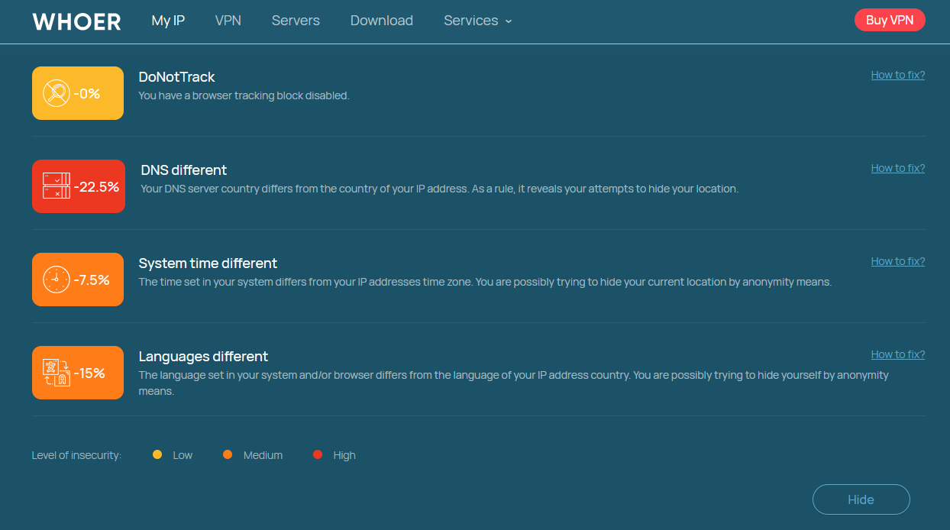This screenshot has width=950, height=530.
Task: Click the High legend label
Action: point(344,455)
